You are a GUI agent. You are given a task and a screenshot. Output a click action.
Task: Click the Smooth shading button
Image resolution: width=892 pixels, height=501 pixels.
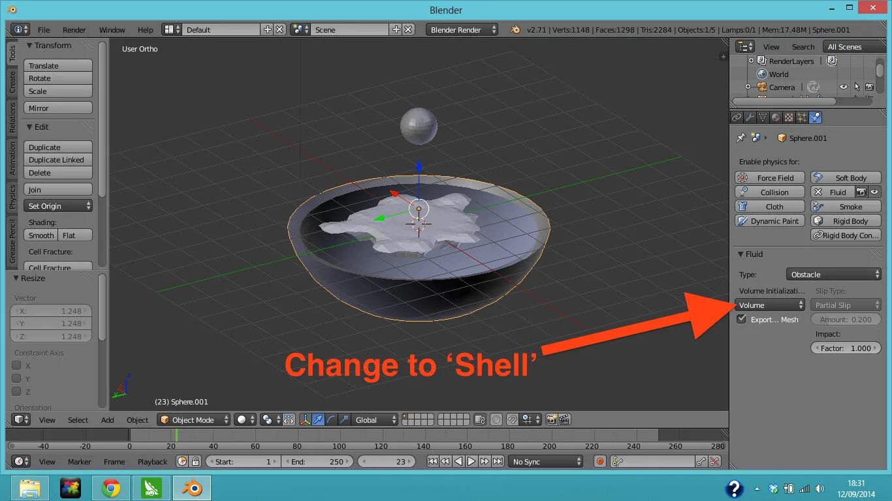41,235
